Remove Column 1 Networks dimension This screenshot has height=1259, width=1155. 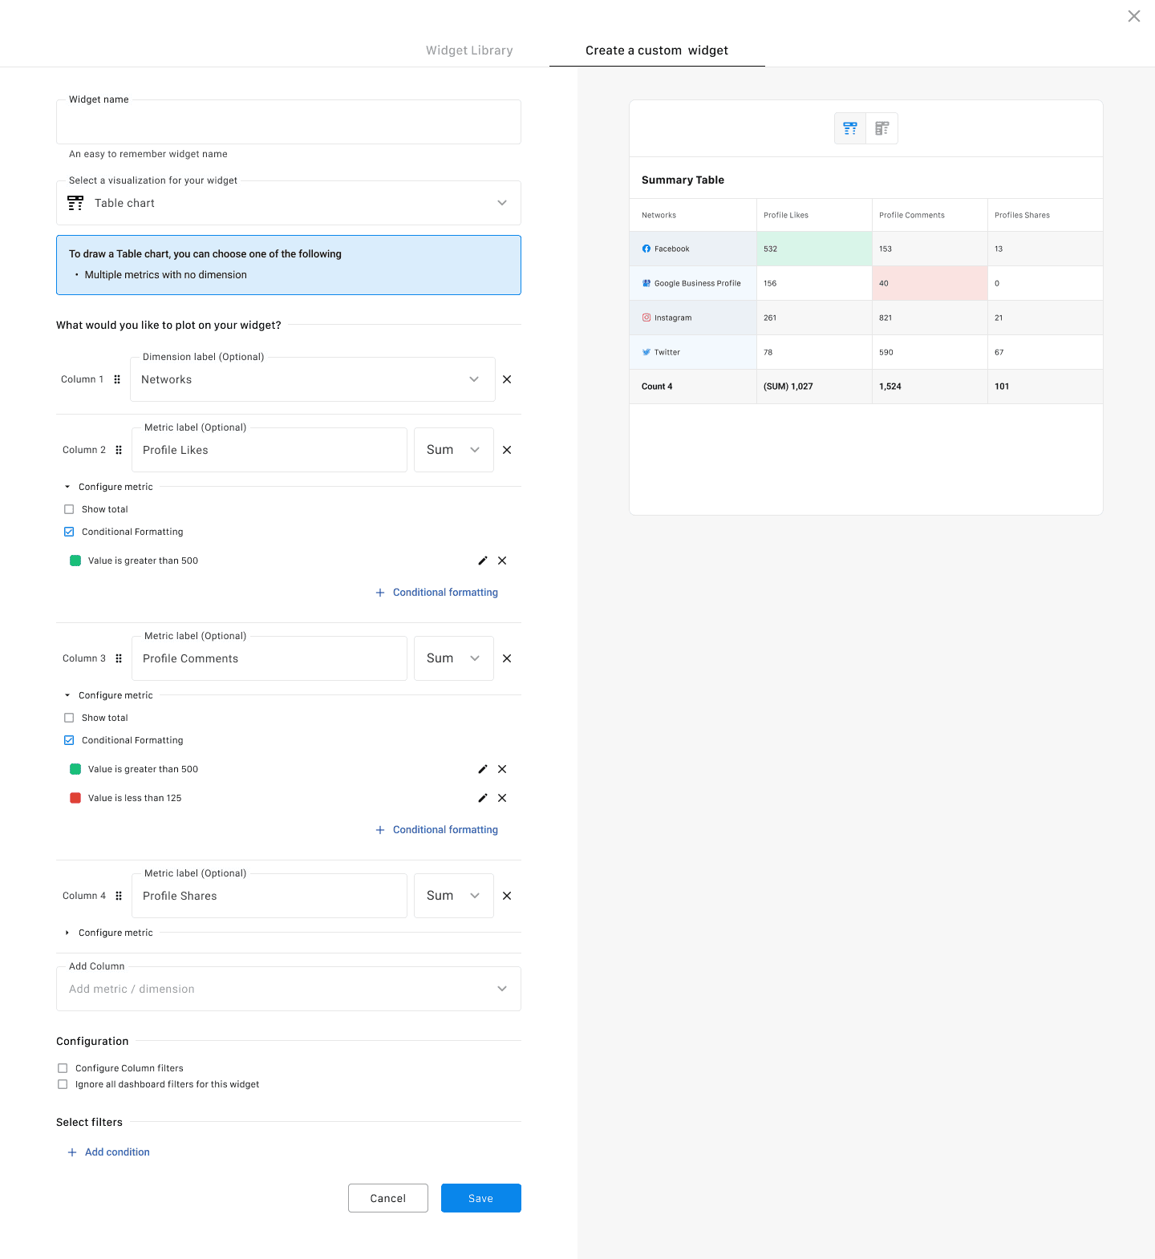(x=507, y=379)
